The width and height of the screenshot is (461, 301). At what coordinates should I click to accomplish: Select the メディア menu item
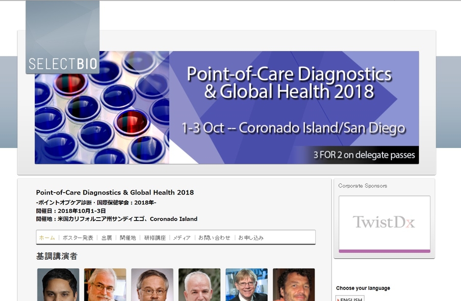click(x=181, y=238)
